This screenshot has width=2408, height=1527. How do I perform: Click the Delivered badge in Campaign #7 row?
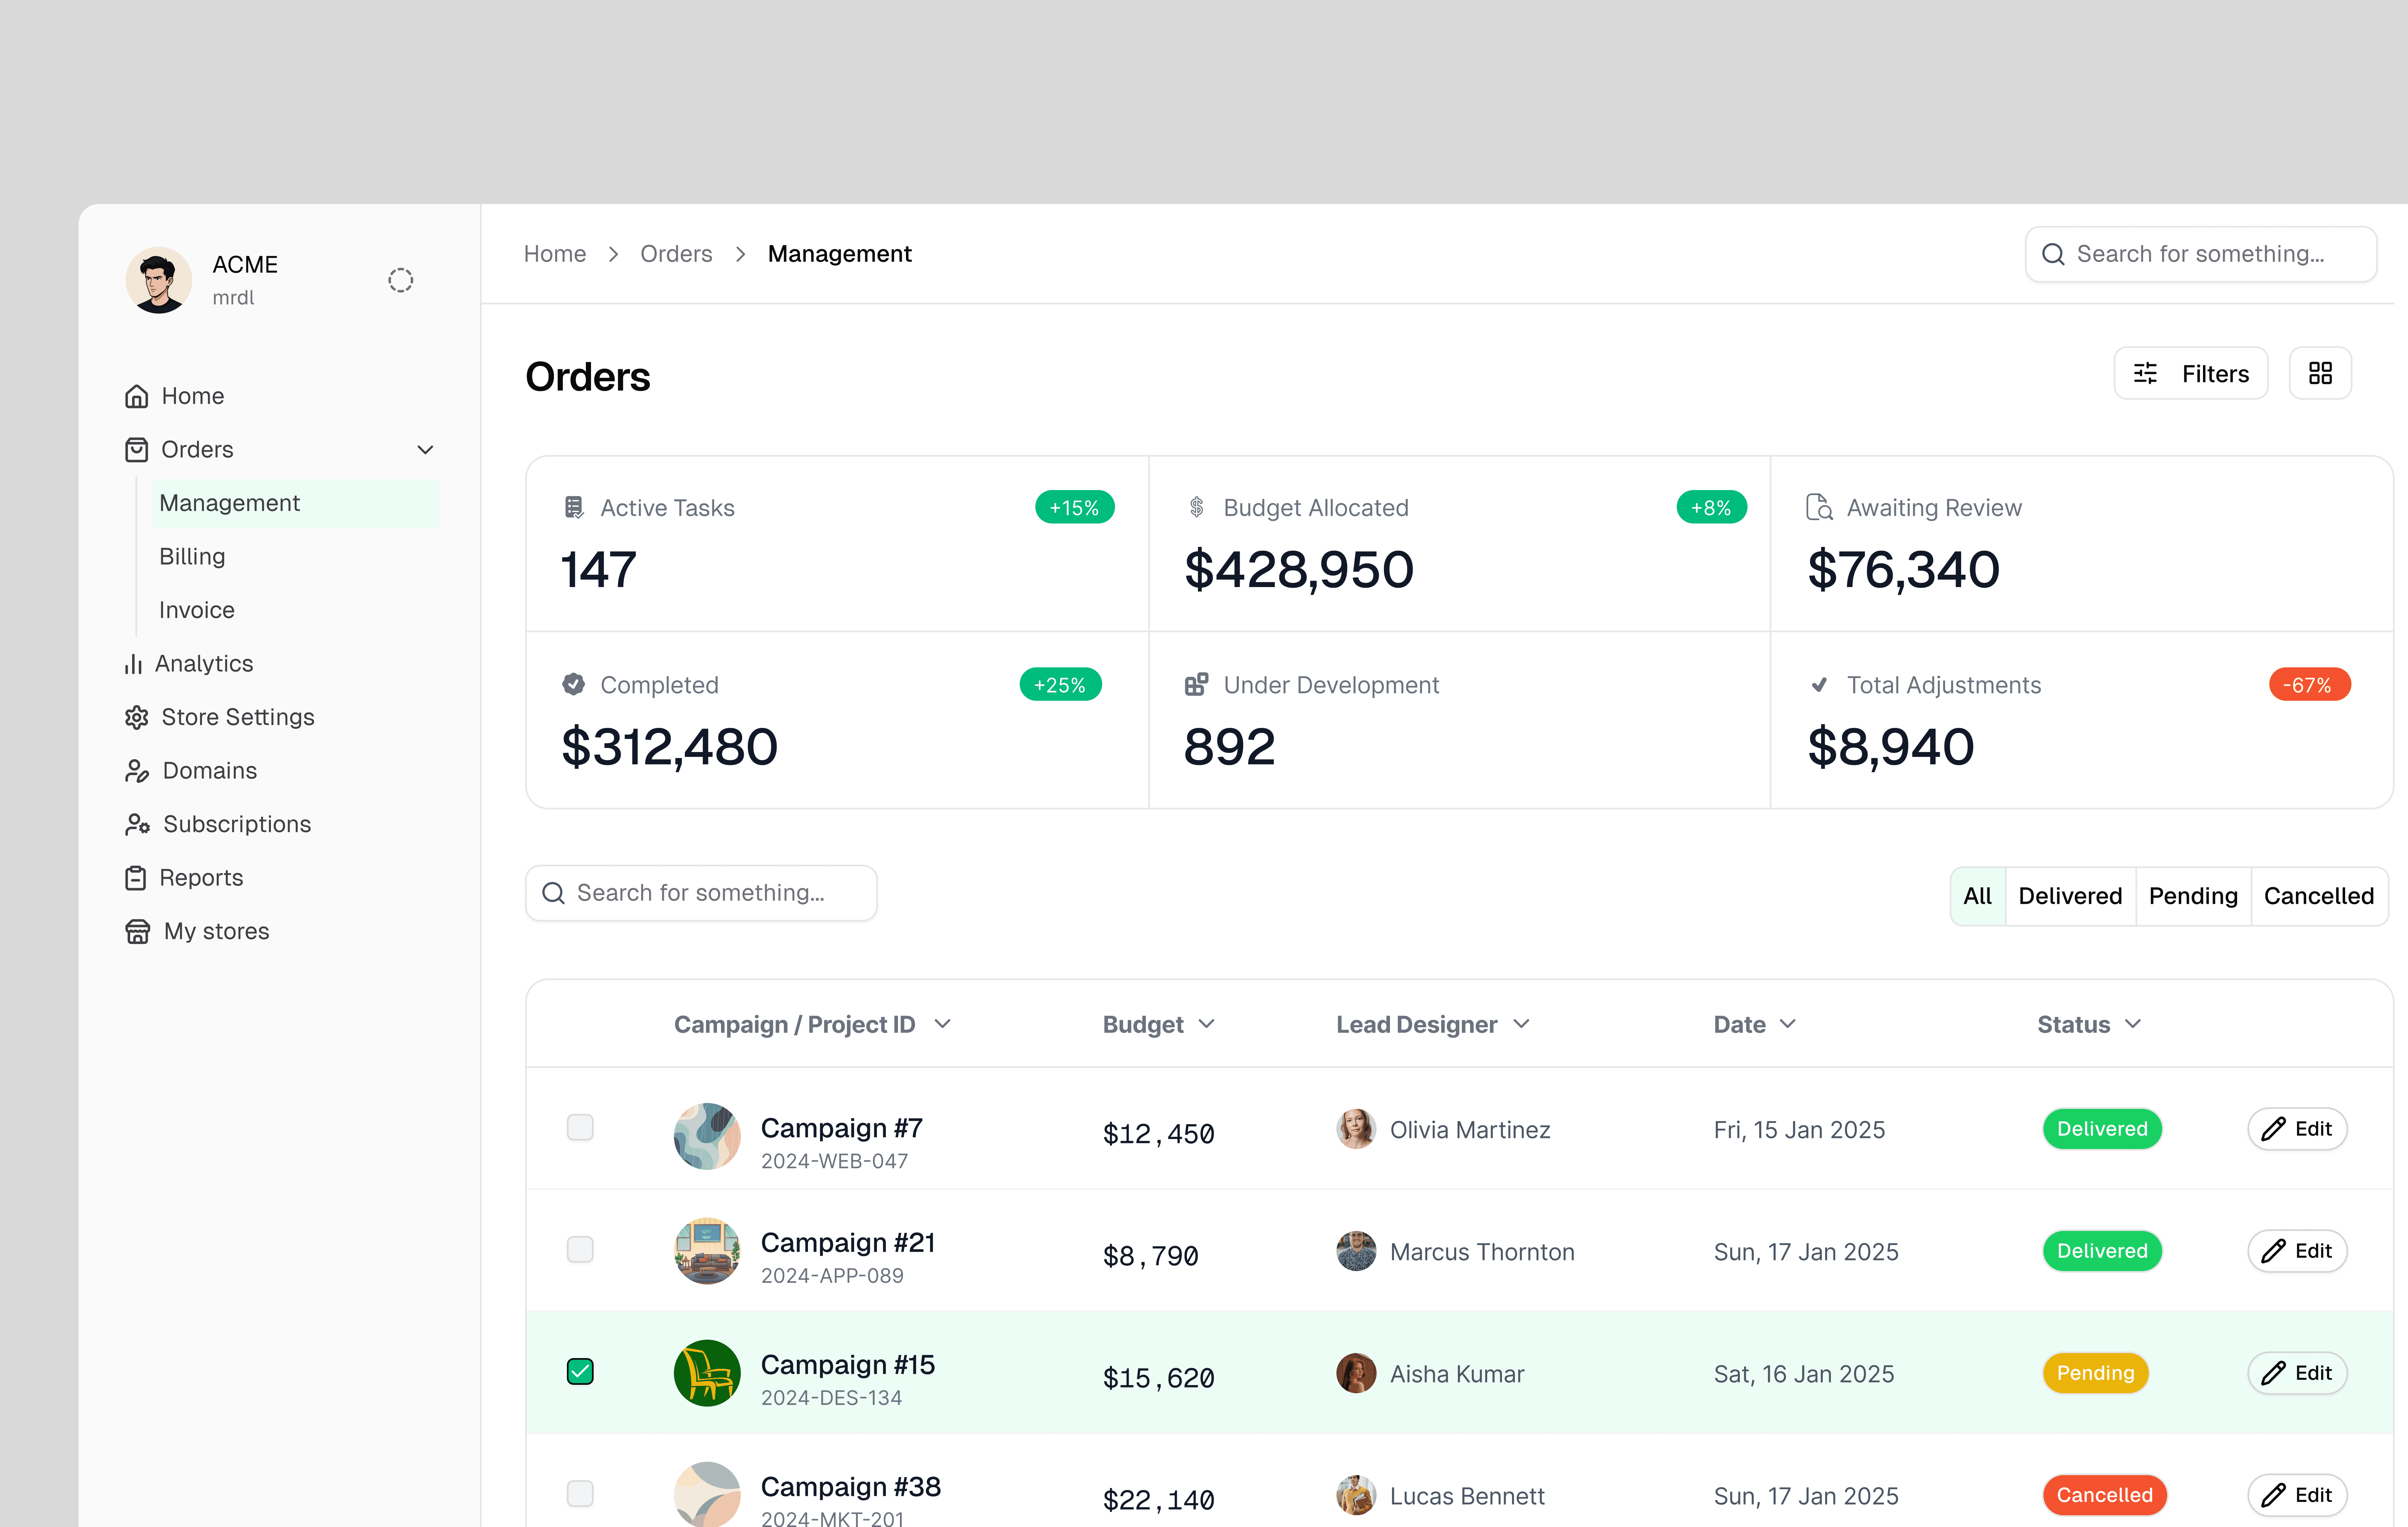tap(2102, 1129)
